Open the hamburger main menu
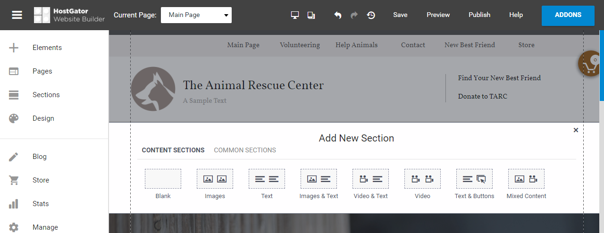This screenshot has width=604, height=233. (17, 15)
